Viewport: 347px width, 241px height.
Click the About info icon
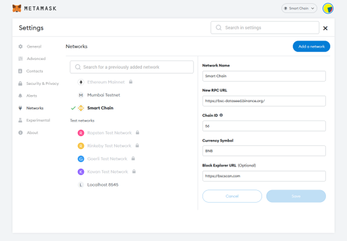click(21, 133)
